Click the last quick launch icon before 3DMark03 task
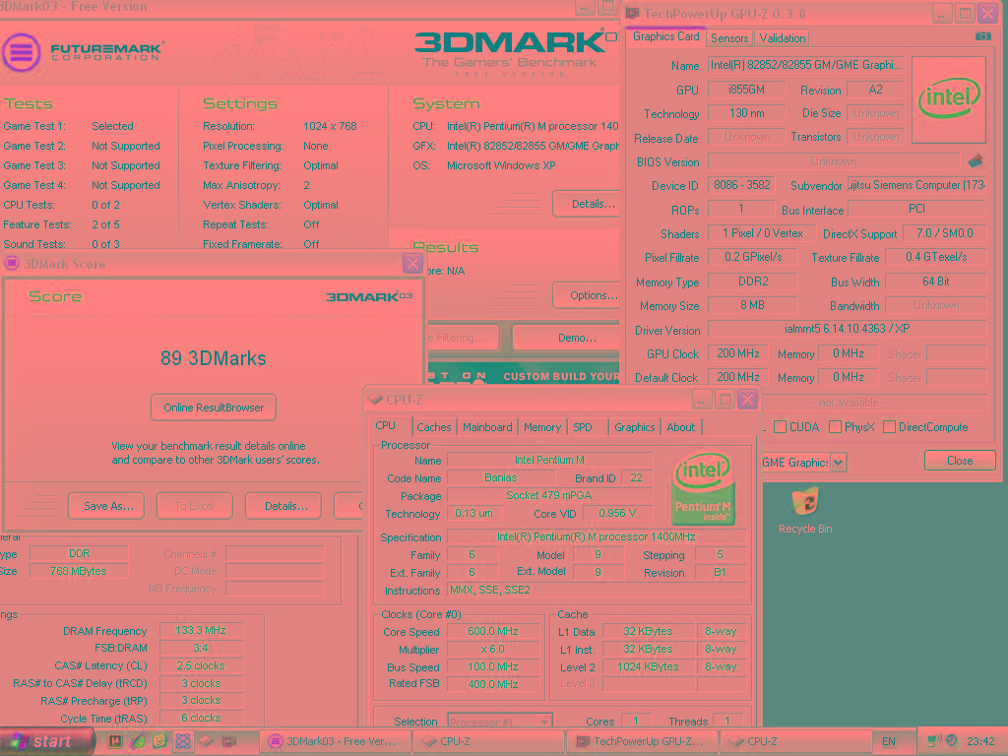Viewport: 1008px width, 756px height. coord(228,741)
